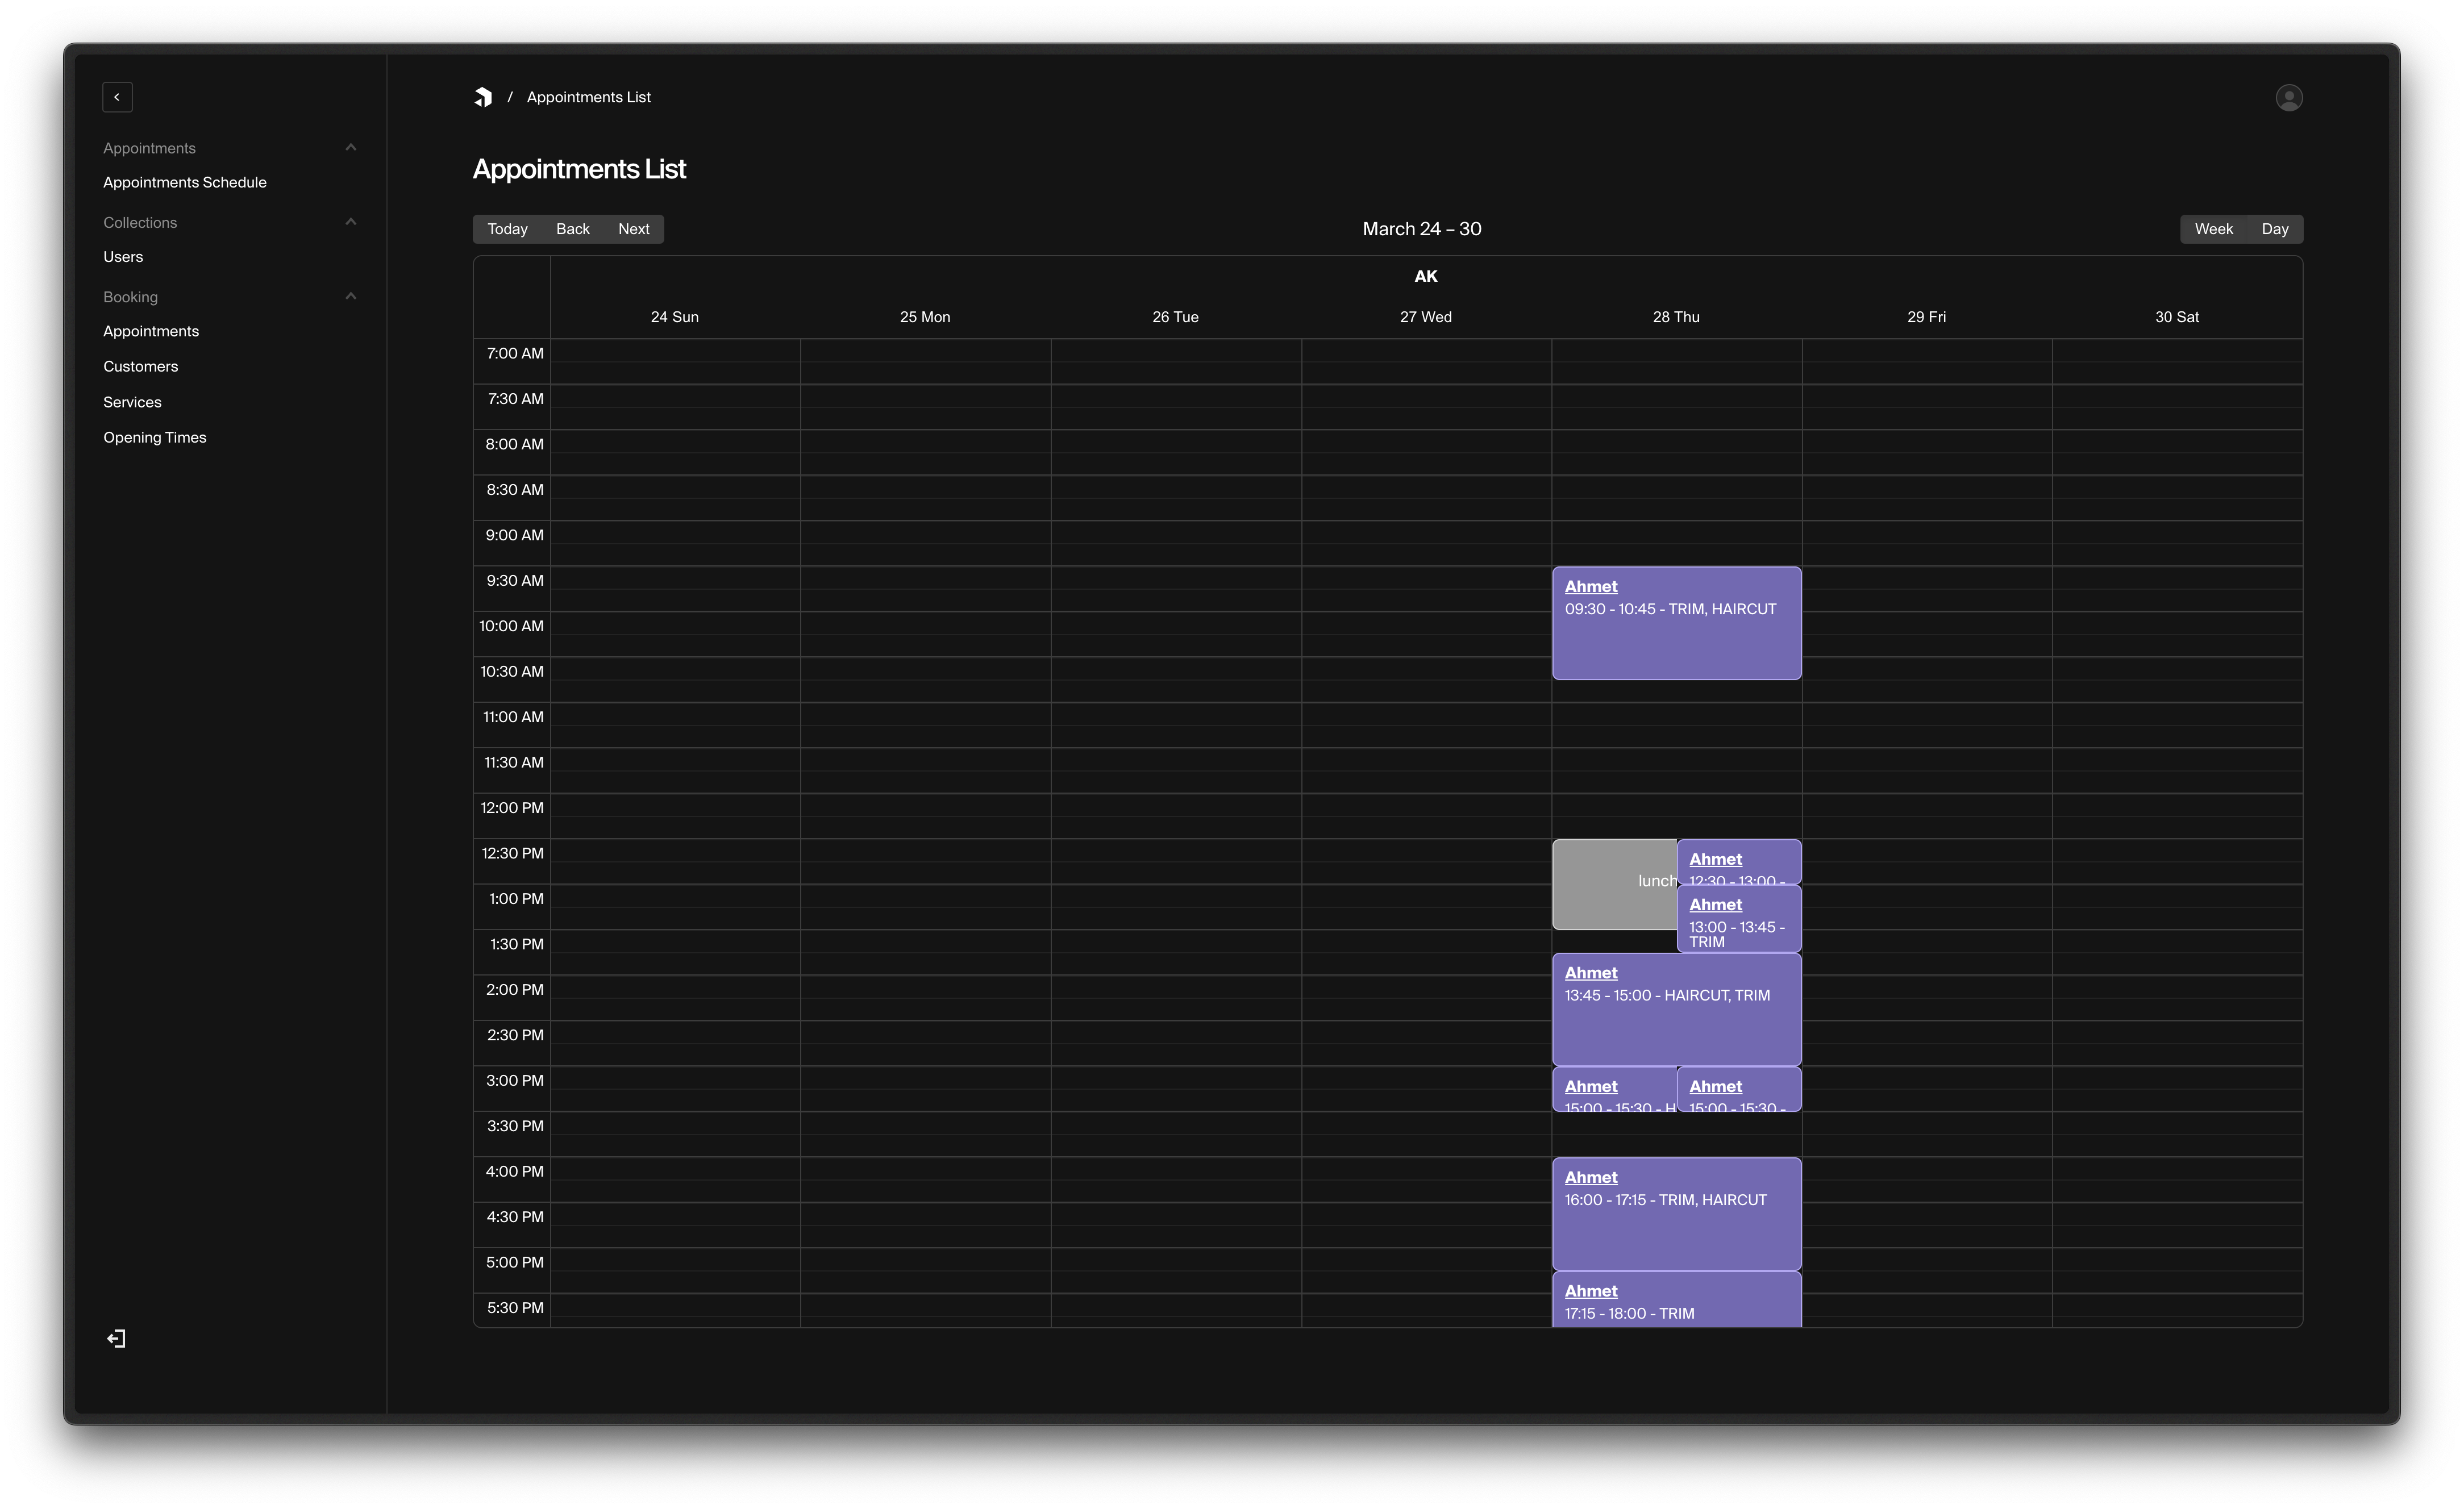2464x1509 pixels.
Task: Click the app logo in the breadcrumb
Action: pyautogui.click(x=483, y=96)
